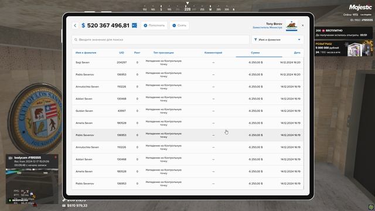Click the Заместитель Министра role text
Viewport: 375px width, 211px height.
click(267, 28)
